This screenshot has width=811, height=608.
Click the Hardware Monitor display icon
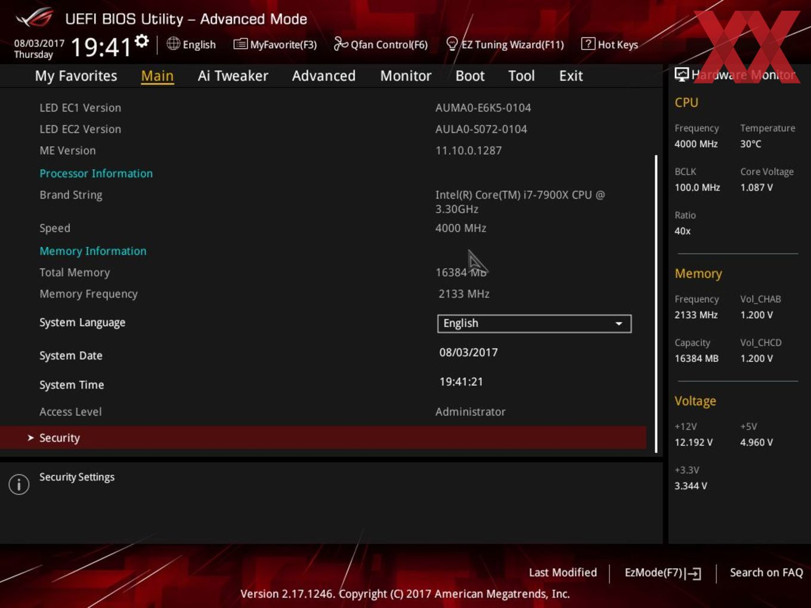(x=682, y=74)
